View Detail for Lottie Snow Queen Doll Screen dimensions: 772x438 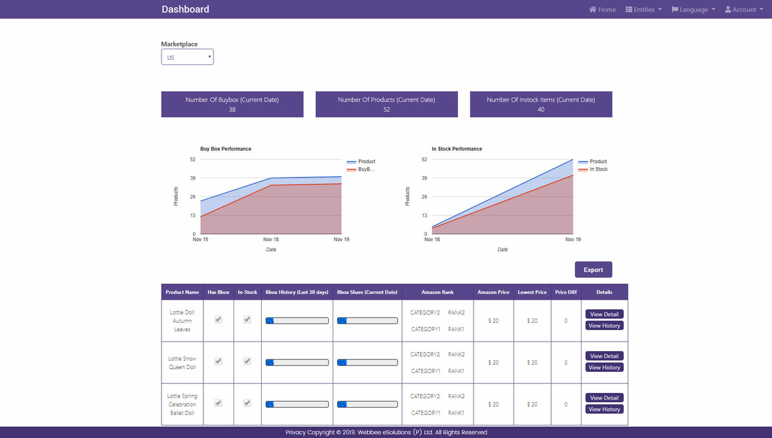[604, 356]
